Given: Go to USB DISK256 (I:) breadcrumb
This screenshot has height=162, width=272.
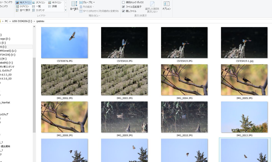Looking at the screenshot, I should [22, 21].
